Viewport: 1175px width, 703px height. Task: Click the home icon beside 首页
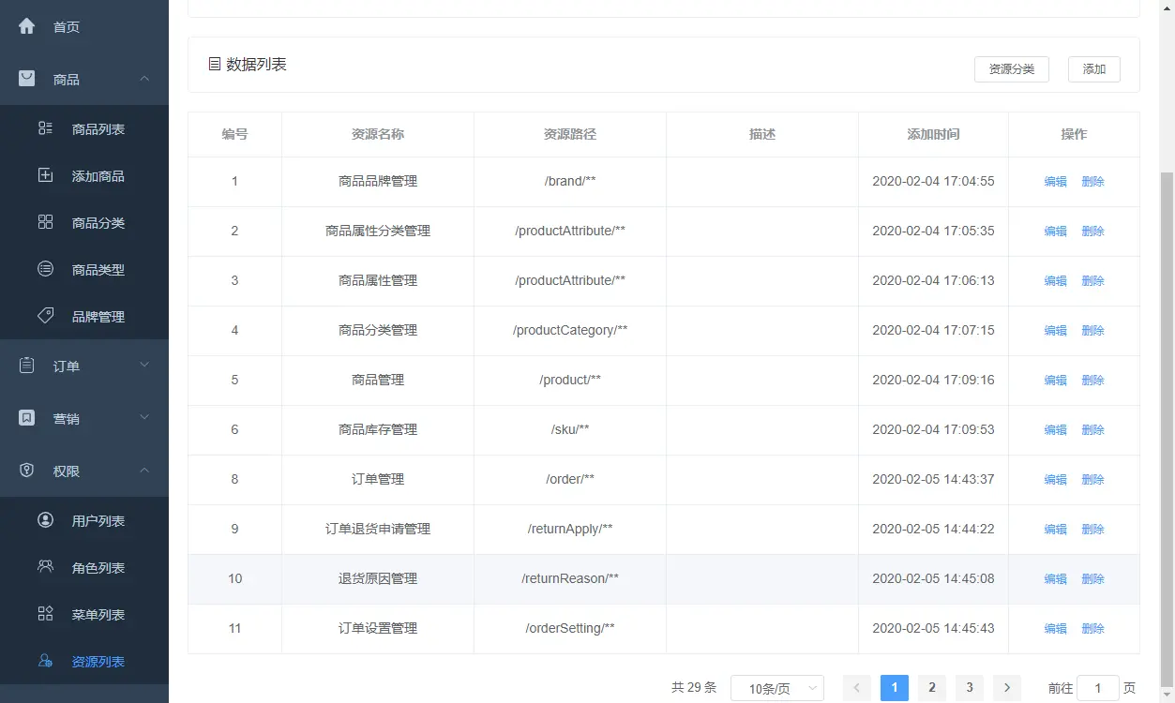tap(27, 26)
